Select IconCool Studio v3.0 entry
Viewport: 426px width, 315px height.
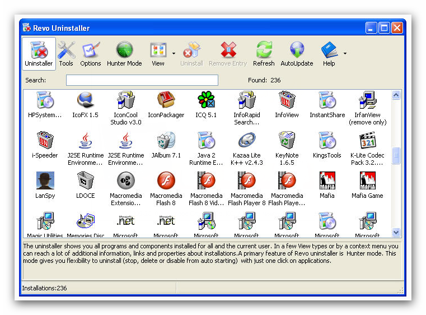click(126, 108)
